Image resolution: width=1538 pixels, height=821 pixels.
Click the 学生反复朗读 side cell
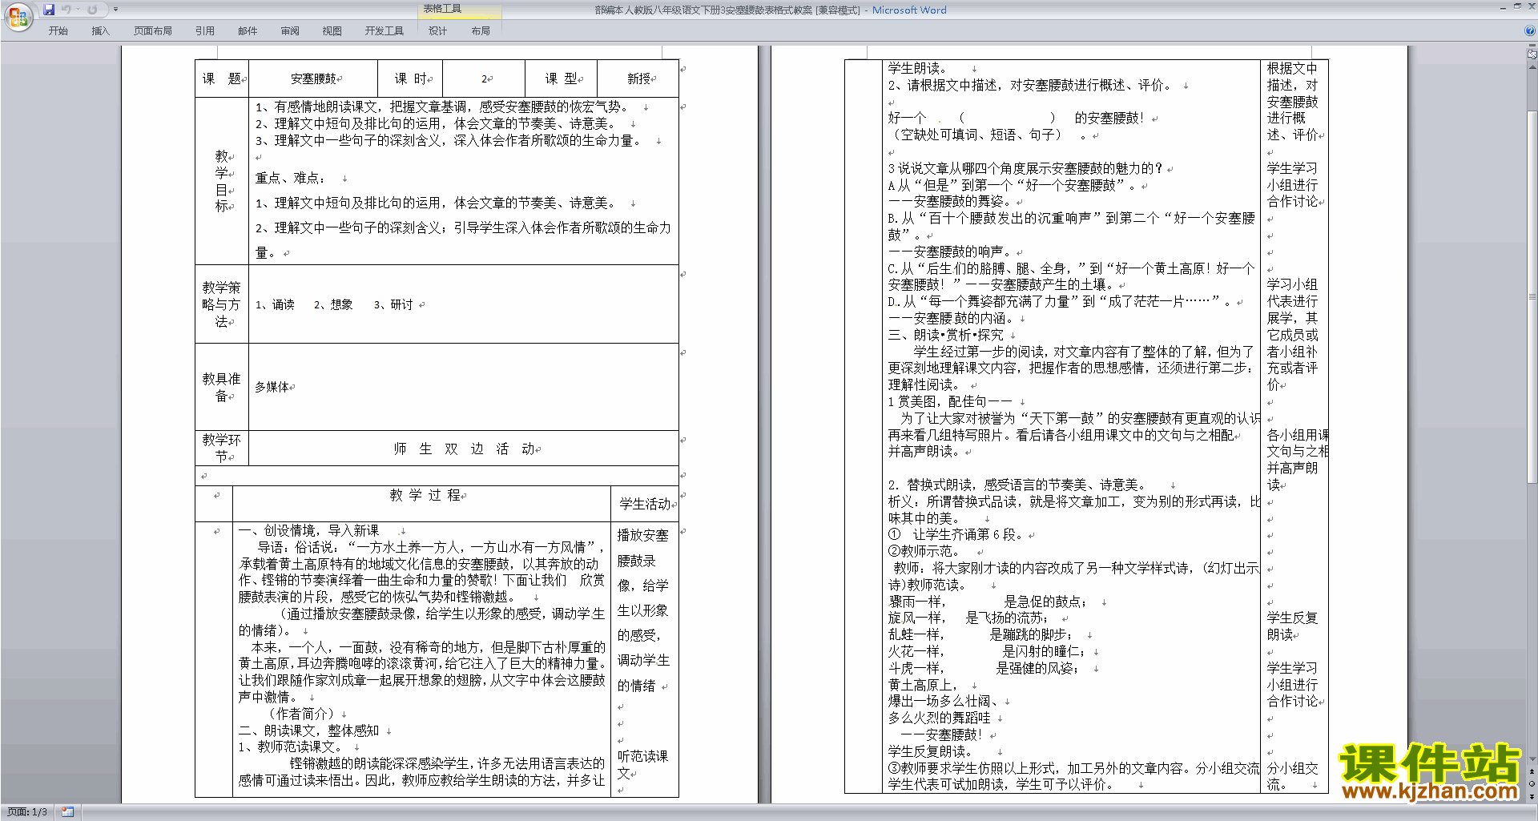tap(1292, 626)
